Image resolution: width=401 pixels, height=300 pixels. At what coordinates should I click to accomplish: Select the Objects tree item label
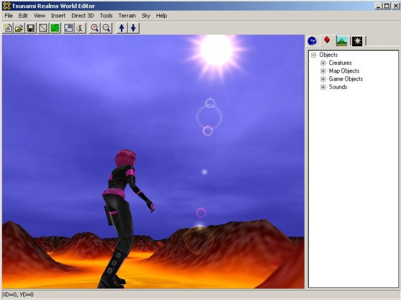click(x=328, y=55)
